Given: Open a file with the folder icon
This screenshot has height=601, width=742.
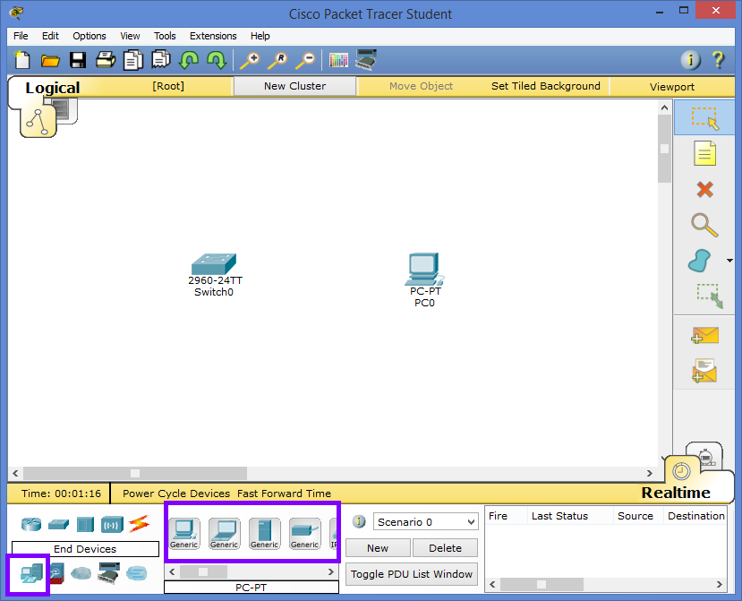Looking at the screenshot, I should coord(50,61).
